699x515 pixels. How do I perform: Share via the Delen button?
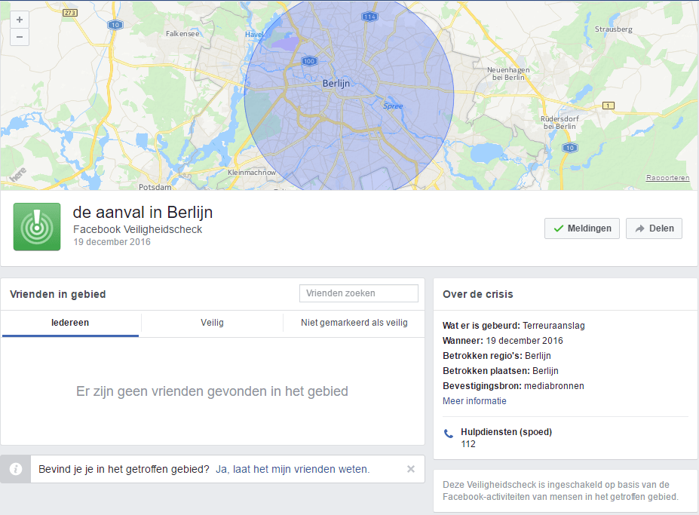[654, 228]
